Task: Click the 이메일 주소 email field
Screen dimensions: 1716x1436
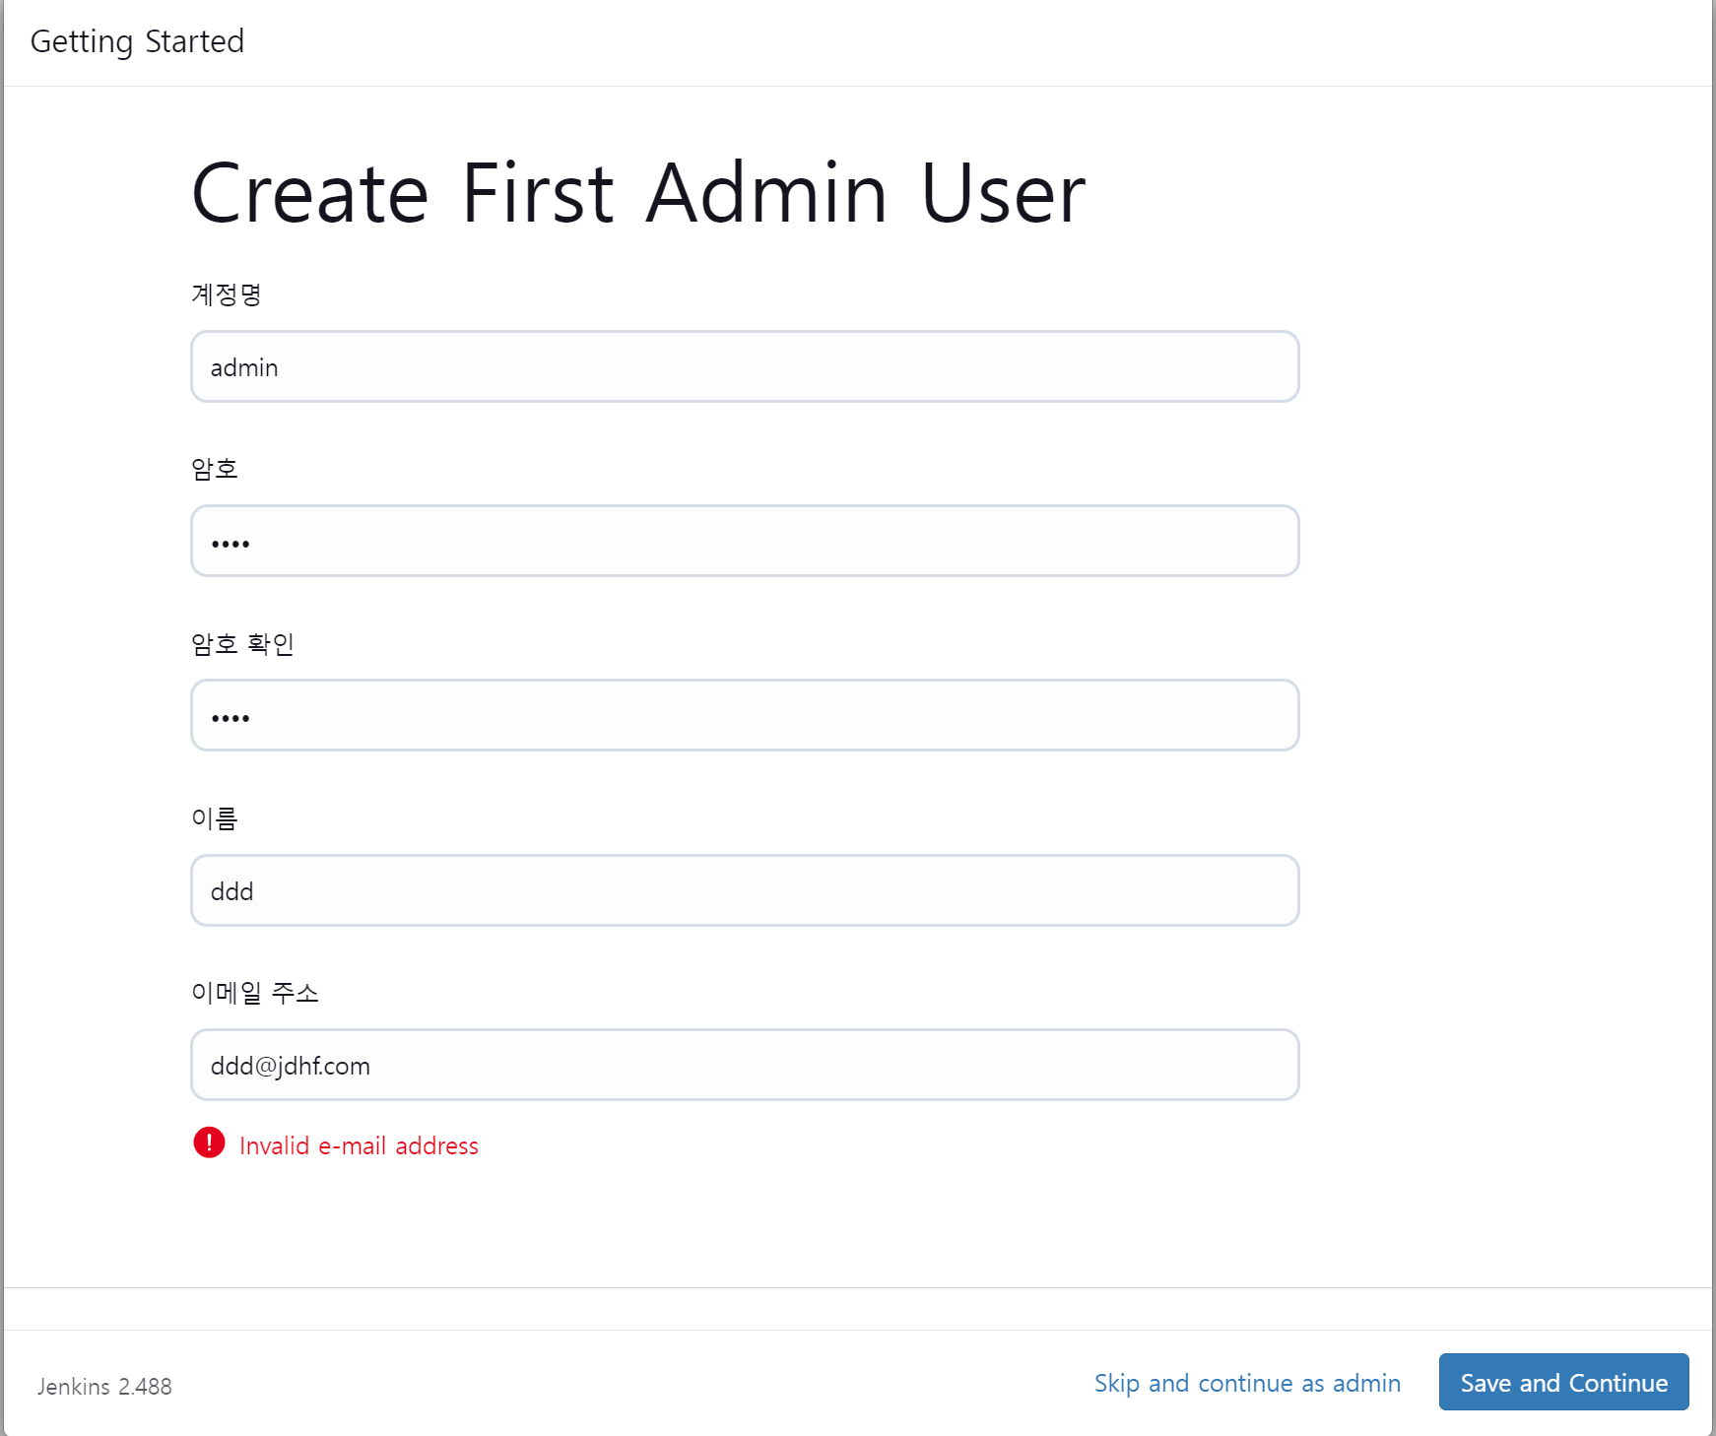Action: click(x=745, y=1065)
